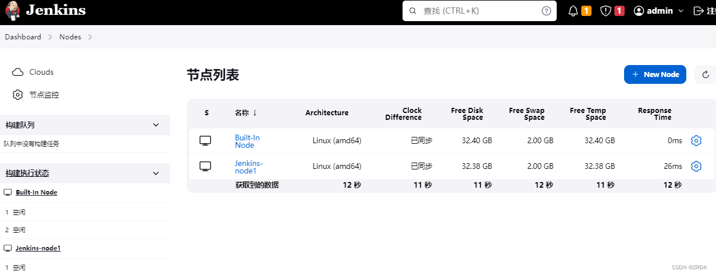Click the 0ms response time value
Screen dimensions: 716x275
click(x=675, y=141)
